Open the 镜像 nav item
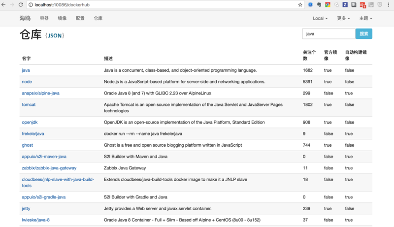The height and width of the screenshot is (227, 394). pyautogui.click(x=62, y=18)
